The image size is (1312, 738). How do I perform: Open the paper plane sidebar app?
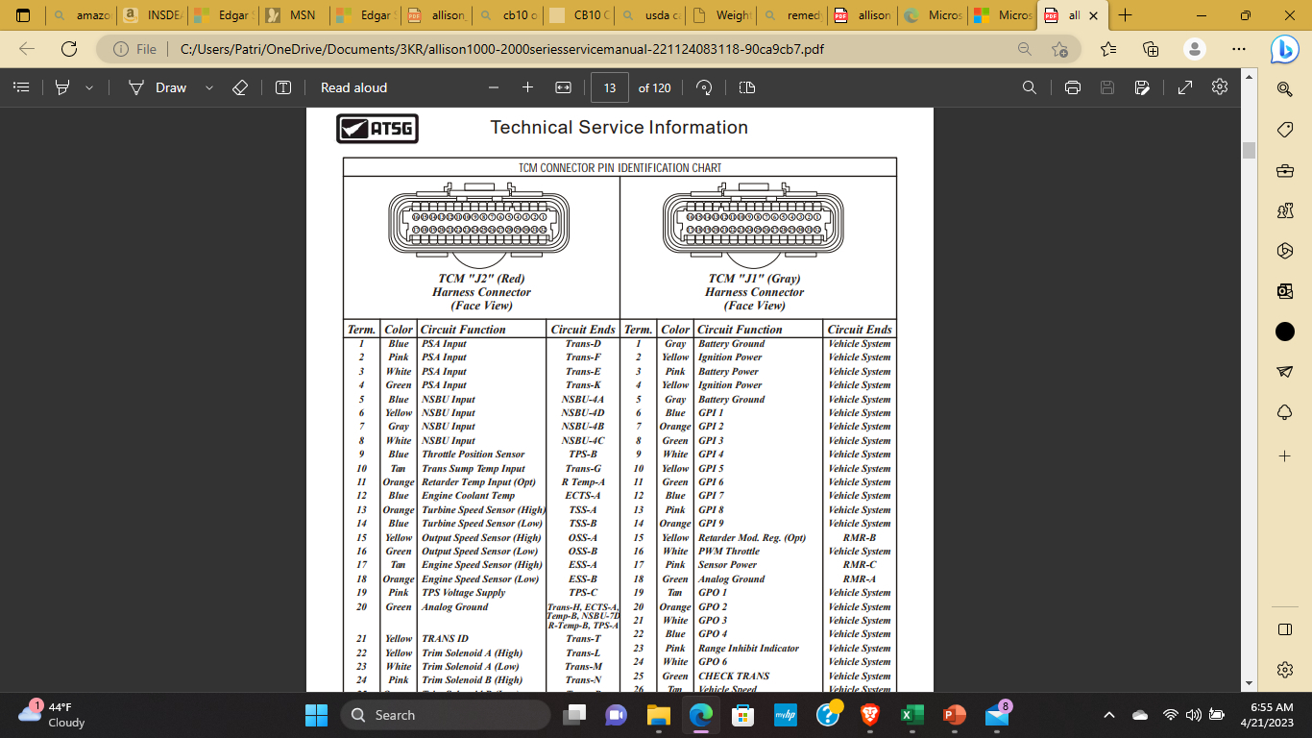click(x=1285, y=372)
